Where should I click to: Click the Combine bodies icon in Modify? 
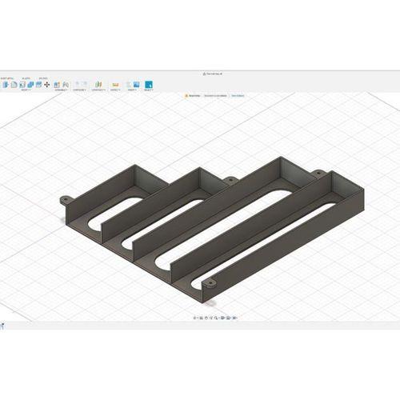click(30, 85)
